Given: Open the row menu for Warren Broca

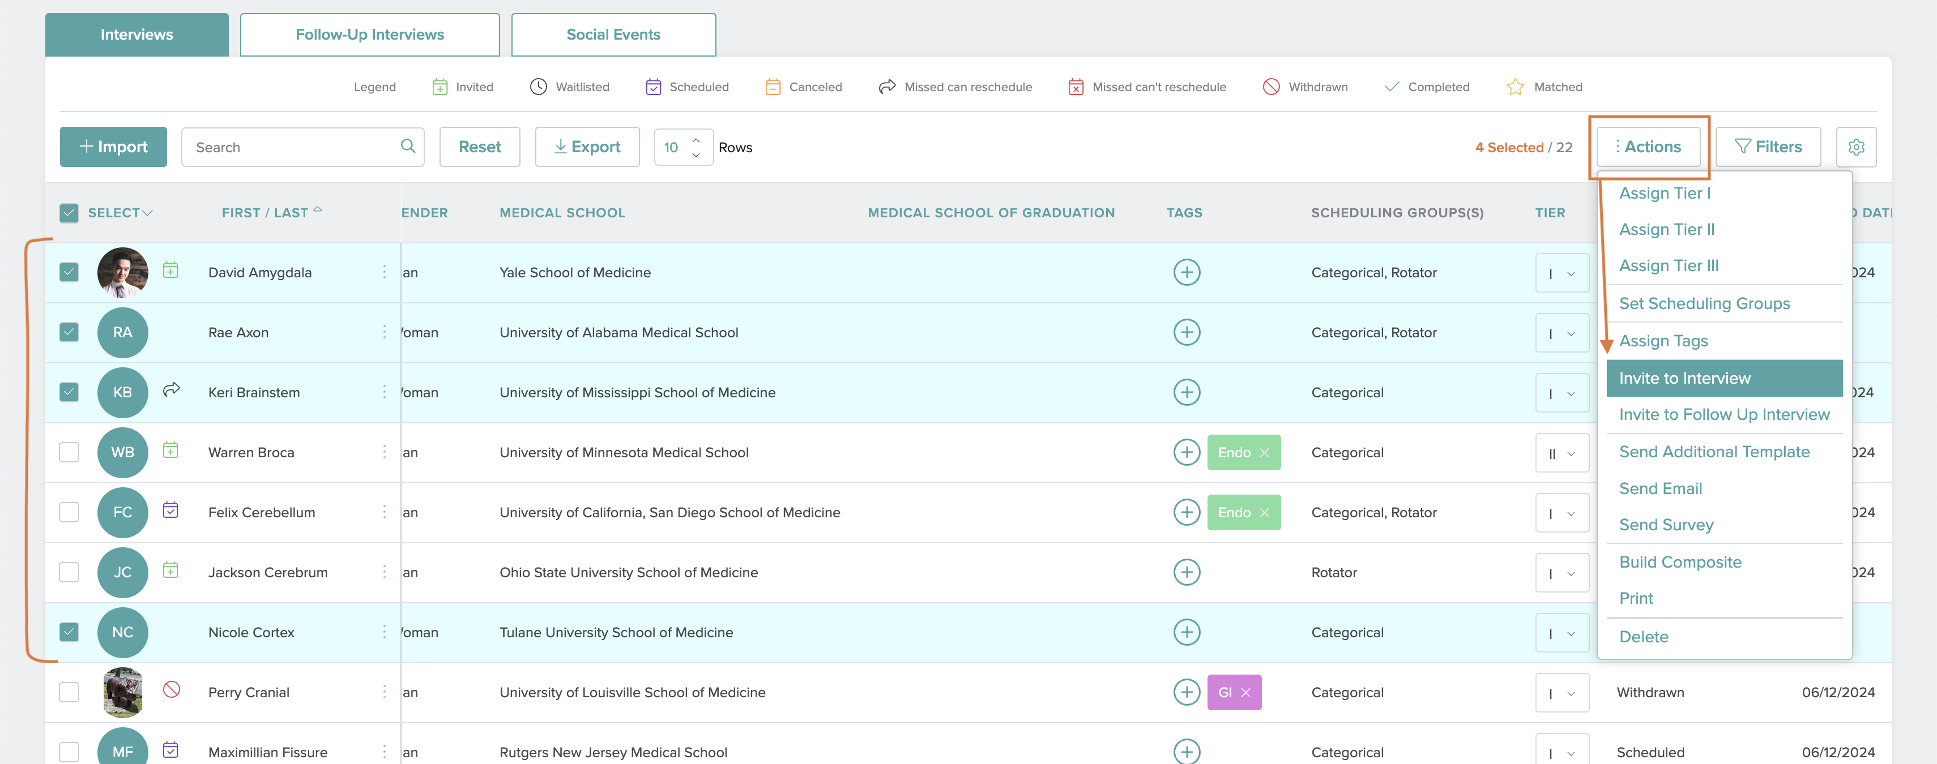Looking at the screenshot, I should [x=384, y=452].
